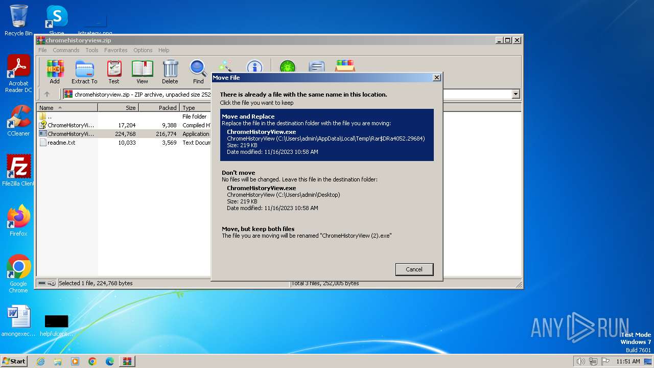This screenshot has height=368, width=654.
Task: Open Chrome from the taskbar
Action: [92, 361]
